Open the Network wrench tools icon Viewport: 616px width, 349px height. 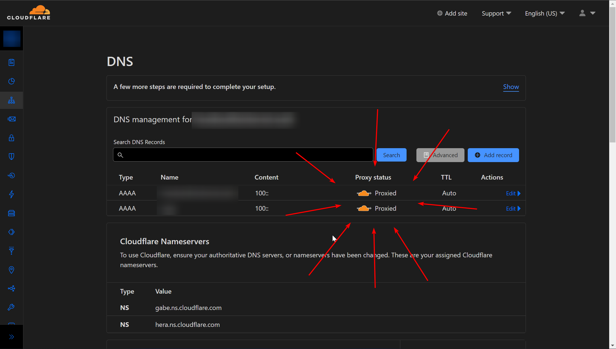coord(11,307)
